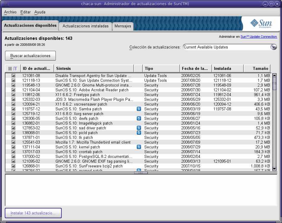Click the restart icon on the sad driver patch row
Image resolution: width=282 pixels, height=223 pixels.
coord(139,128)
